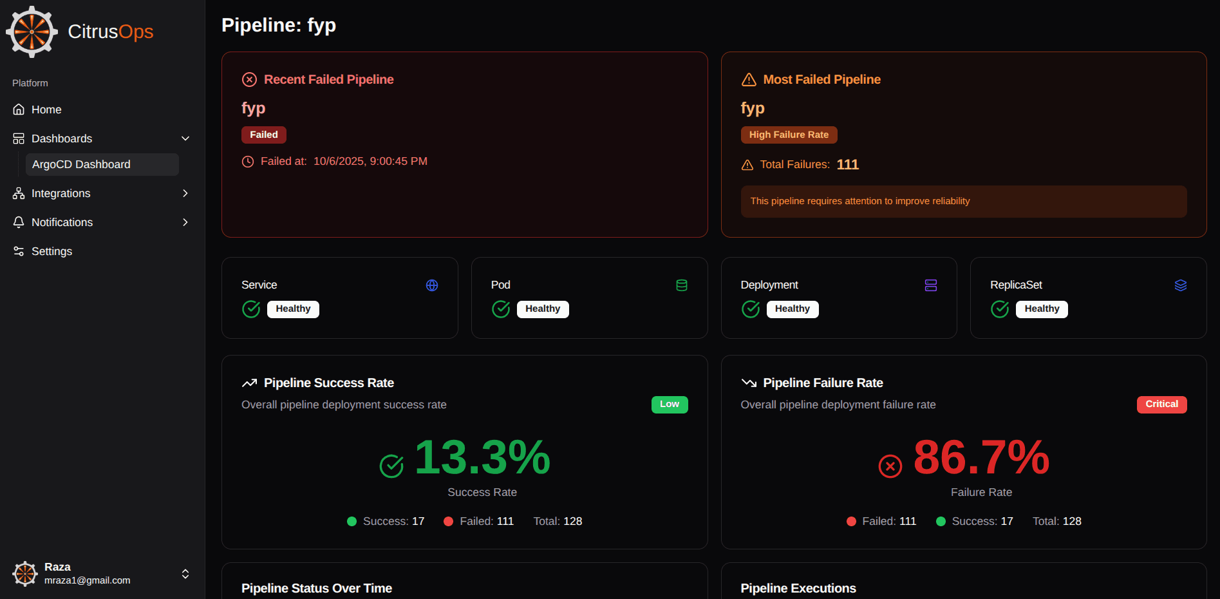The width and height of the screenshot is (1220, 599).
Task: Click the red X icon beside 86.7%
Action: pos(890,466)
